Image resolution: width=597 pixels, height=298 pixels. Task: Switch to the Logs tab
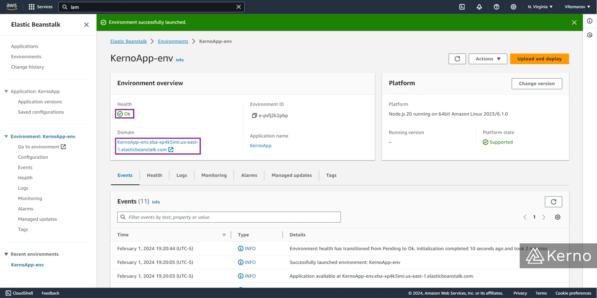[182, 175]
